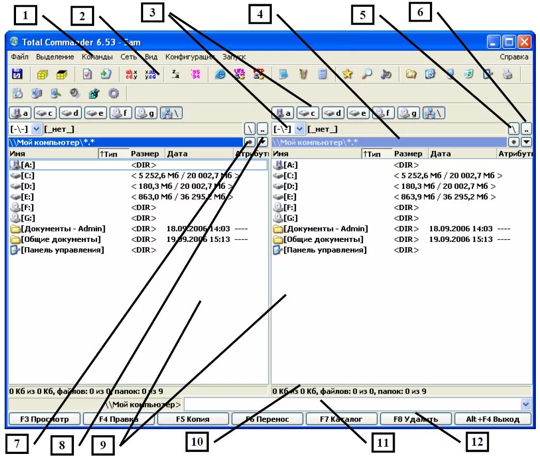The width and height of the screenshot is (540, 456).
Task: Select [C:] entry in left panel
Action: (138, 176)
